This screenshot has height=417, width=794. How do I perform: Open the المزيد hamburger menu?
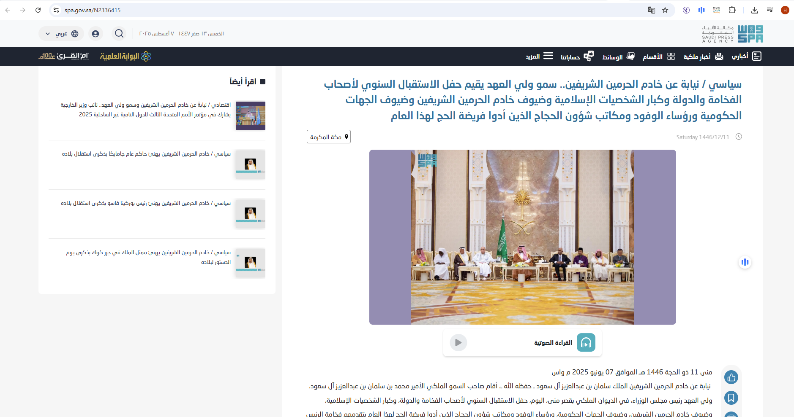[x=539, y=56]
